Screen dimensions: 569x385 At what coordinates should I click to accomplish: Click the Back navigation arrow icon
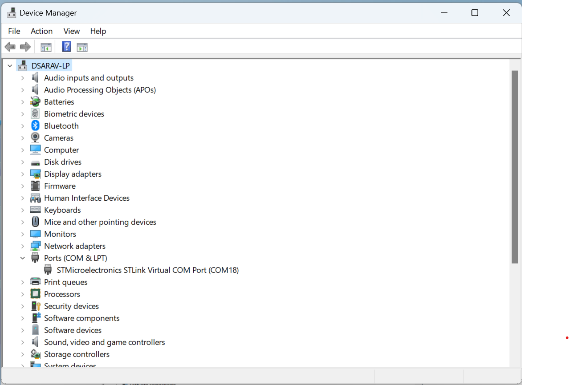(x=10, y=46)
